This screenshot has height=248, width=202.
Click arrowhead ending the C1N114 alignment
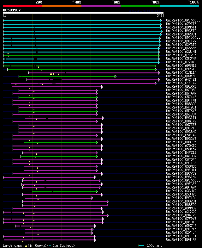coord(159,73)
